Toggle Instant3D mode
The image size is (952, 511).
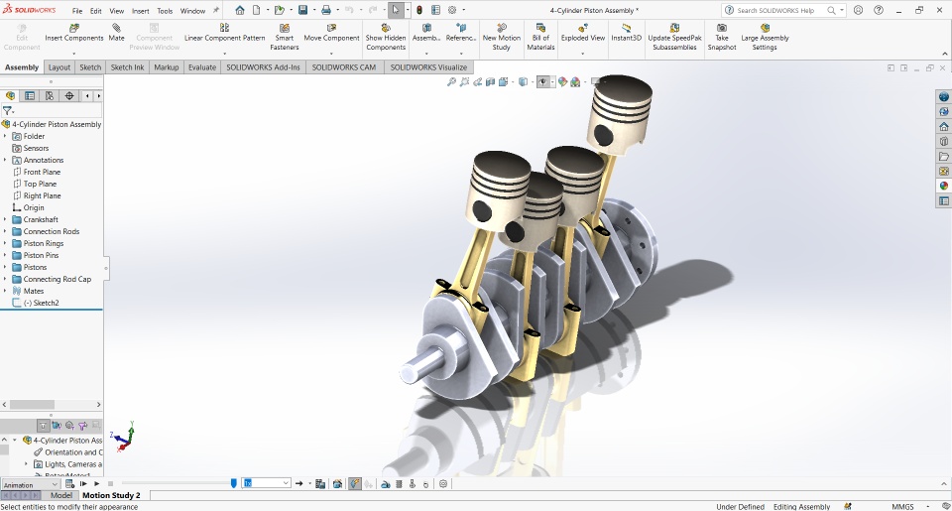(x=626, y=33)
